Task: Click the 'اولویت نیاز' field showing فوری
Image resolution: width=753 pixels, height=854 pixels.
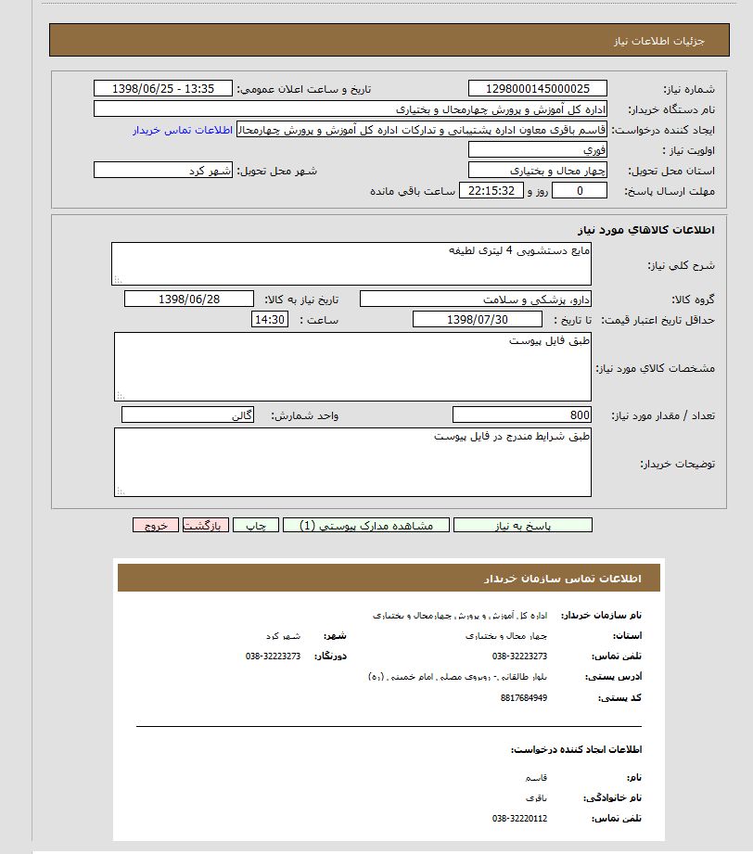Action: click(x=538, y=150)
